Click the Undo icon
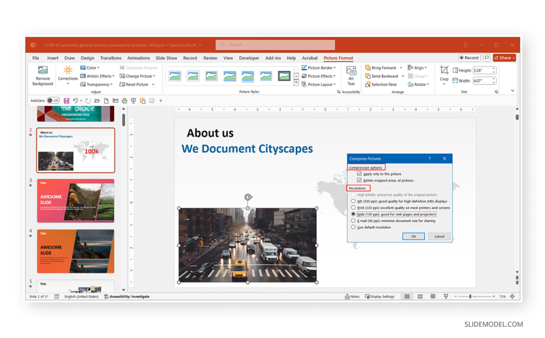This screenshot has width=545, height=338. [x=75, y=101]
